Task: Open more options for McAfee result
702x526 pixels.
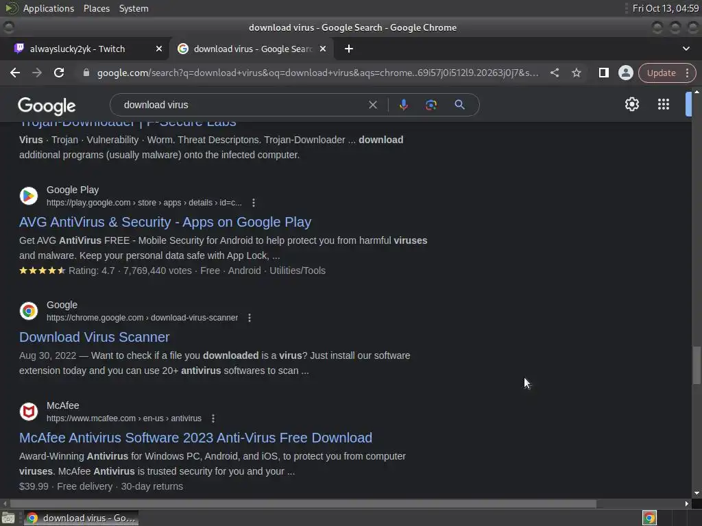Action: pyautogui.click(x=213, y=418)
